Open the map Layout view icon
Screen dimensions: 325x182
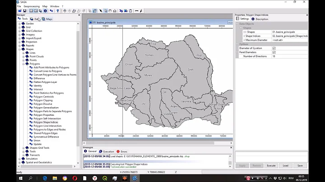pyautogui.click(x=125, y=11)
